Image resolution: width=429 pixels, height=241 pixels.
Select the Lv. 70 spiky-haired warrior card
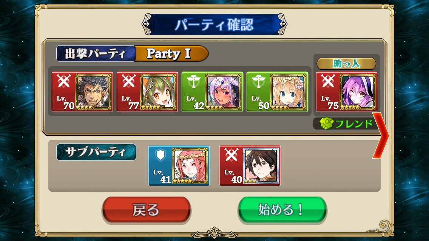[x=82, y=92]
